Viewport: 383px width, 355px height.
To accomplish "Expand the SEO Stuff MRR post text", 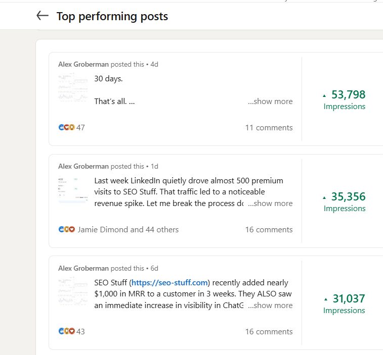I will [270, 306].
